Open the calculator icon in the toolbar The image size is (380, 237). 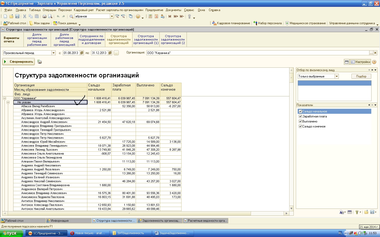(150, 16)
